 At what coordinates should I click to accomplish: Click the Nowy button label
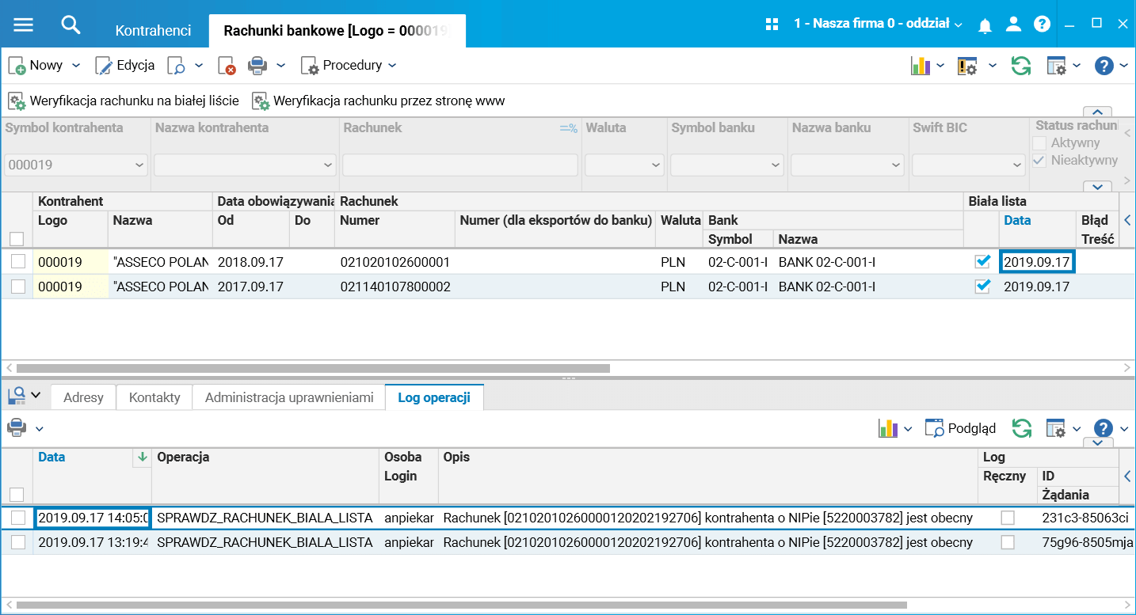pyautogui.click(x=46, y=66)
